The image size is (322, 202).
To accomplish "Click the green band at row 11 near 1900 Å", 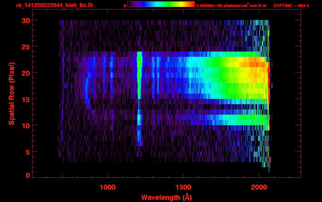I will (x=244, y=120).
